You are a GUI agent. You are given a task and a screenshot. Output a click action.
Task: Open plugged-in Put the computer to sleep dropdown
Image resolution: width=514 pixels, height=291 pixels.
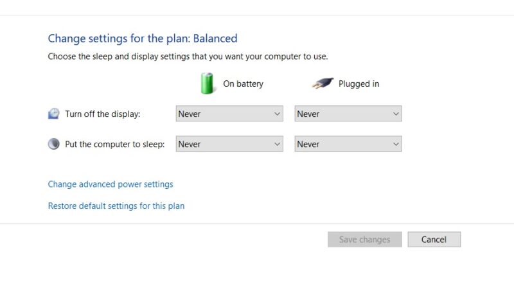point(348,144)
